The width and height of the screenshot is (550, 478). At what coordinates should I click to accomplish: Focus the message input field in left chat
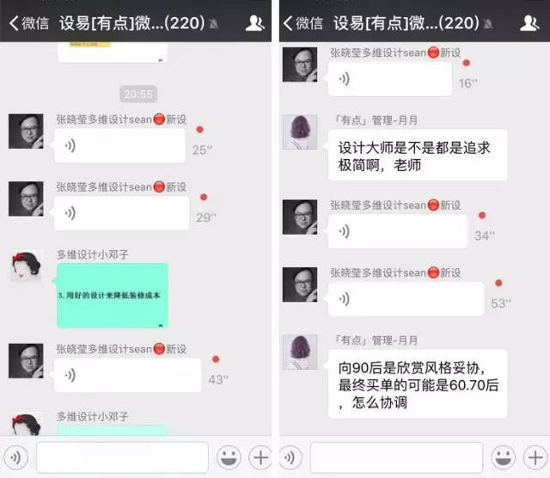pyautogui.click(x=122, y=457)
